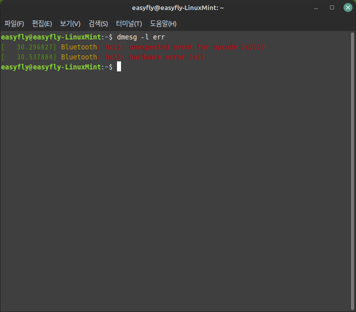Click the timestamp 30.537884
This screenshot has height=312, width=356.
pos(34,57)
